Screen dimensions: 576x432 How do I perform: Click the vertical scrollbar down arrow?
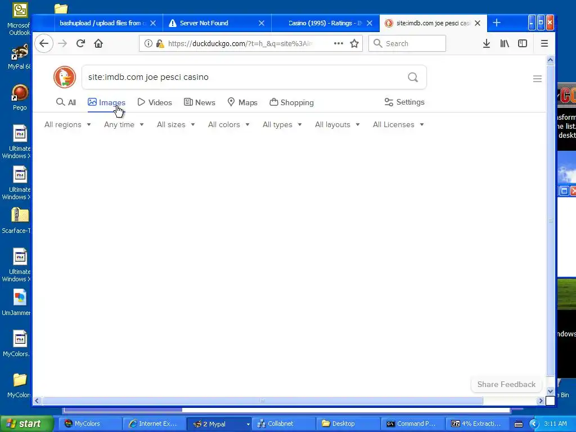(x=550, y=391)
